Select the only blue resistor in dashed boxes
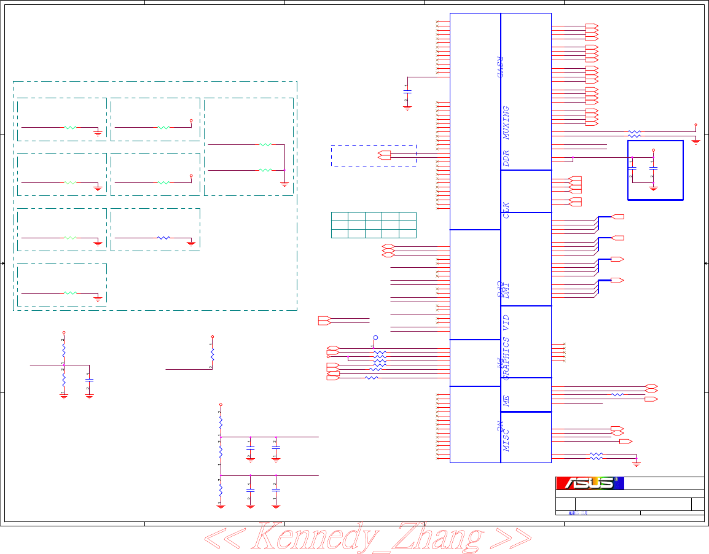Viewport: 709px width, 554px height. 163,238
